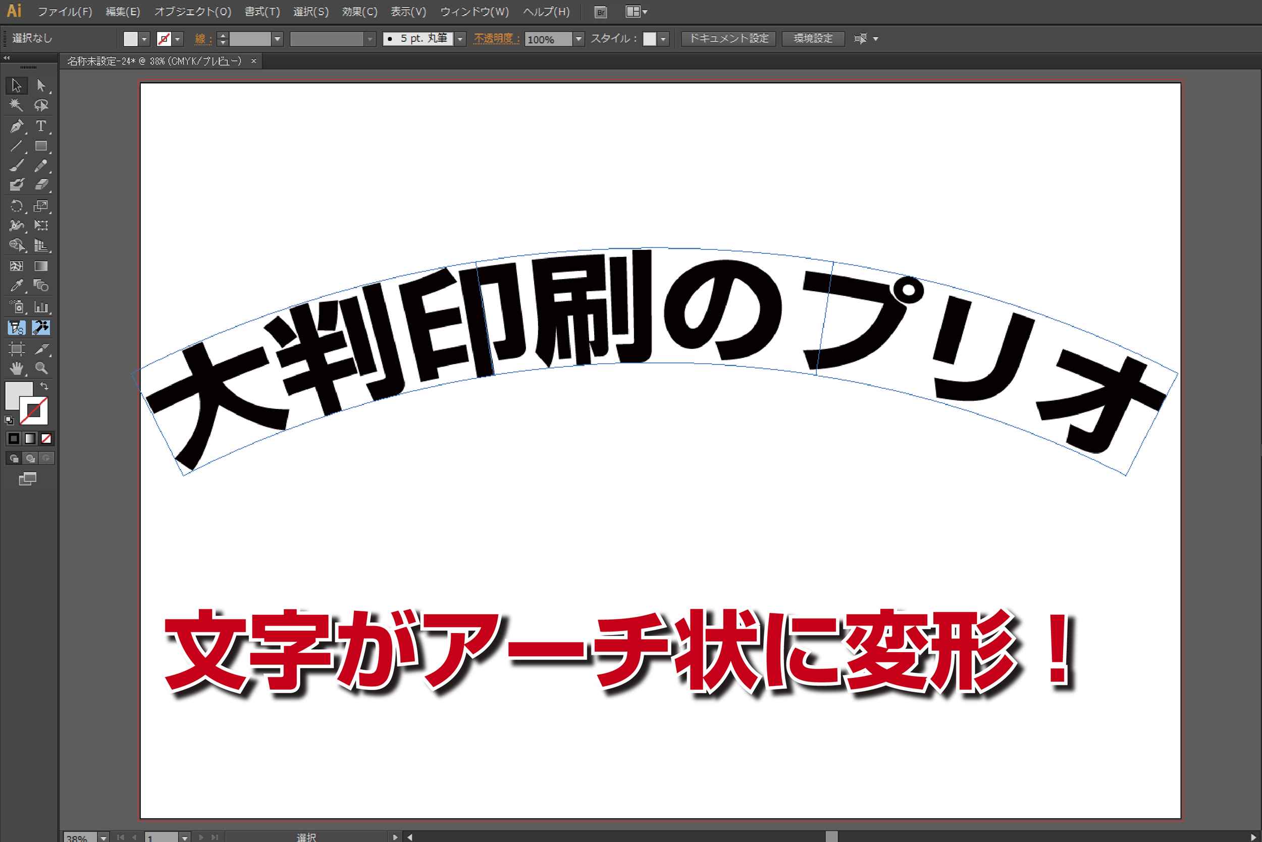Open the artboard number dropdown

[x=184, y=837]
